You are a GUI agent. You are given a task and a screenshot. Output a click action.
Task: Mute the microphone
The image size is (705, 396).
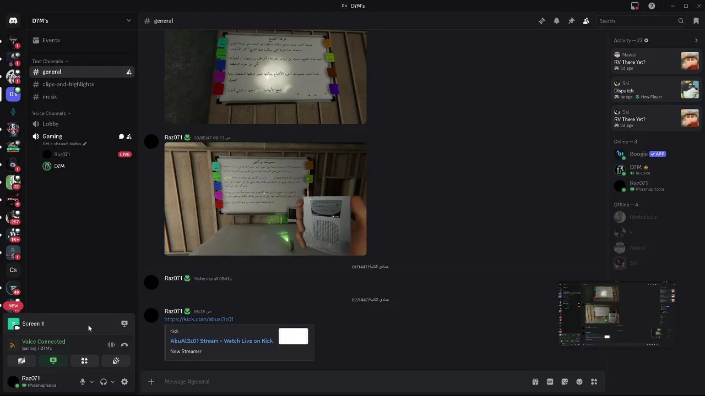[83, 382]
